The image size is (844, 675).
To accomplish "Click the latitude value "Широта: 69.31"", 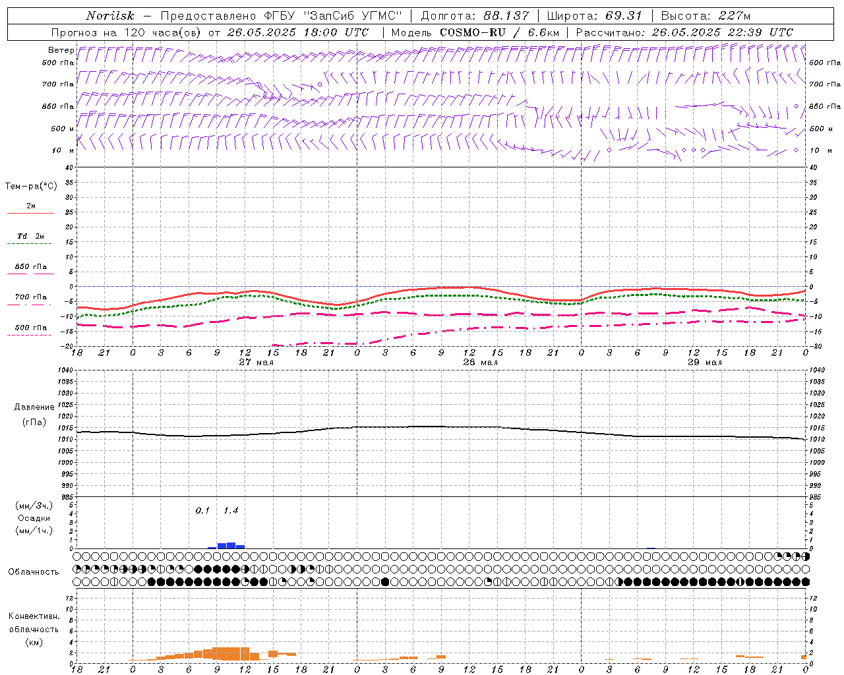I will (x=595, y=16).
